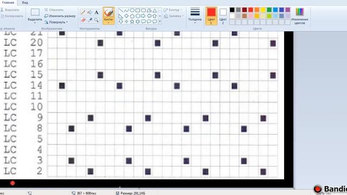The width and height of the screenshot is (347, 195).
Task: Pick the black palette swatch
Action: [232, 10]
